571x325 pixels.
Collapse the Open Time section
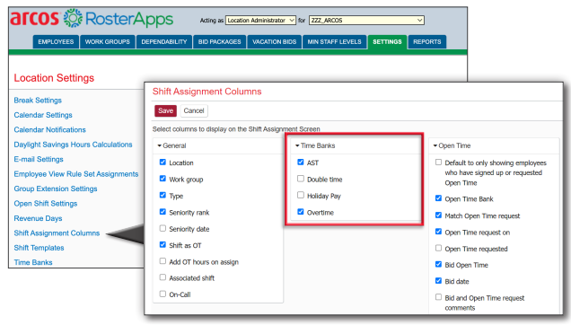point(452,145)
